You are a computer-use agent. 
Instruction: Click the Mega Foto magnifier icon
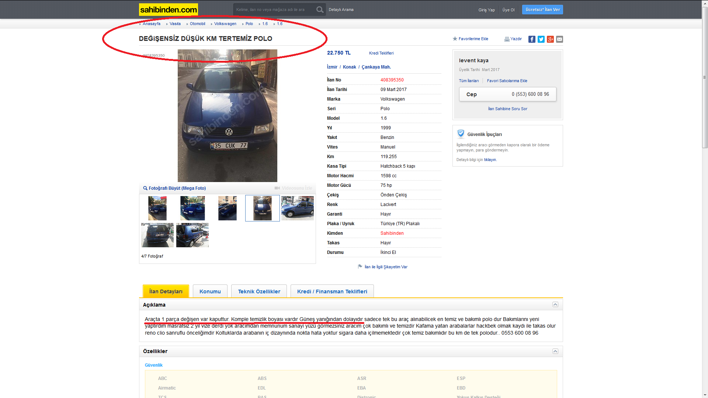coord(145,188)
